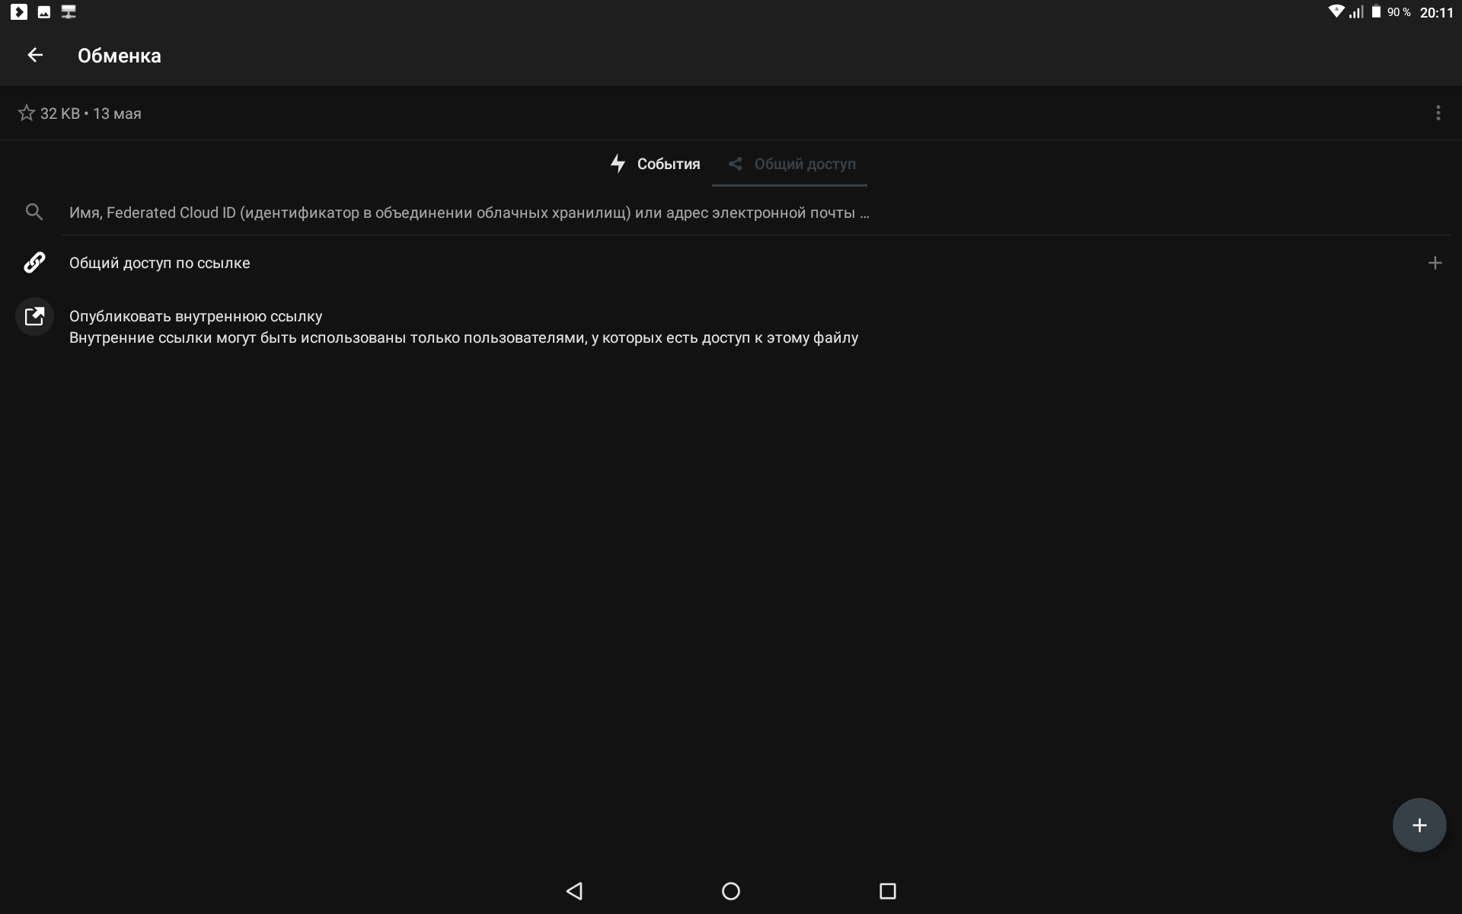This screenshot has height=914, width=1462.
Task: Tap the back arrow next to Обменка
Action: [35, 55]
